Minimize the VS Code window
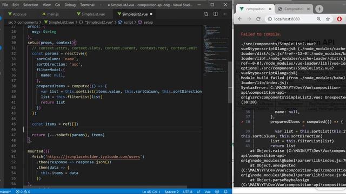The image size is (346, 194). [x=199, y=5]
